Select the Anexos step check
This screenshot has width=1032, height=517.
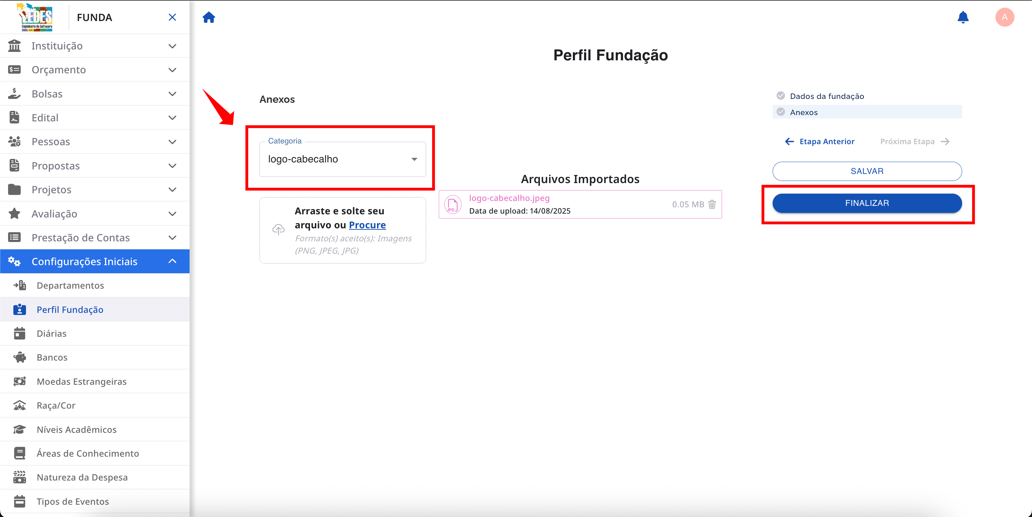point(780,112)
